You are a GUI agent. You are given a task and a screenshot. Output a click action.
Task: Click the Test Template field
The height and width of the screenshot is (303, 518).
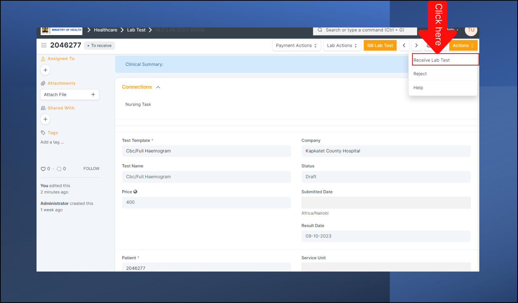pos(207,151)
